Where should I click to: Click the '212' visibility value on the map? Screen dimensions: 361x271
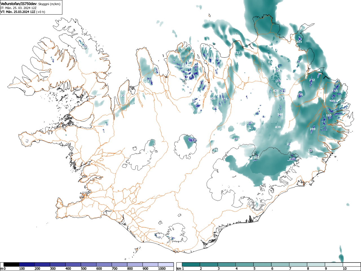[312, 80]
